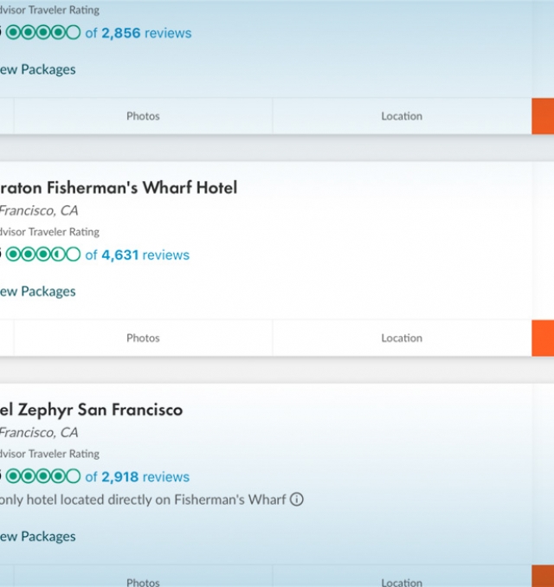The width and height of the screenshot is (554, 587).
Task: Open Location tab for Hotel Zephyr
Action: tap(402, 577)
